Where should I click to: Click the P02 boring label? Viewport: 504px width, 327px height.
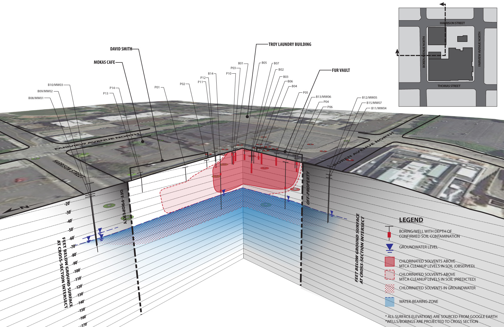pyautogui.click(x=182, y=84)
